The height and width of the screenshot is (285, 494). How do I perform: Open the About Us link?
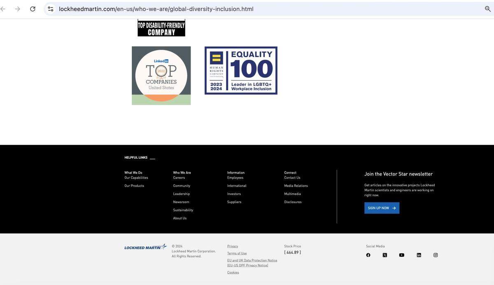click(180, 218)
